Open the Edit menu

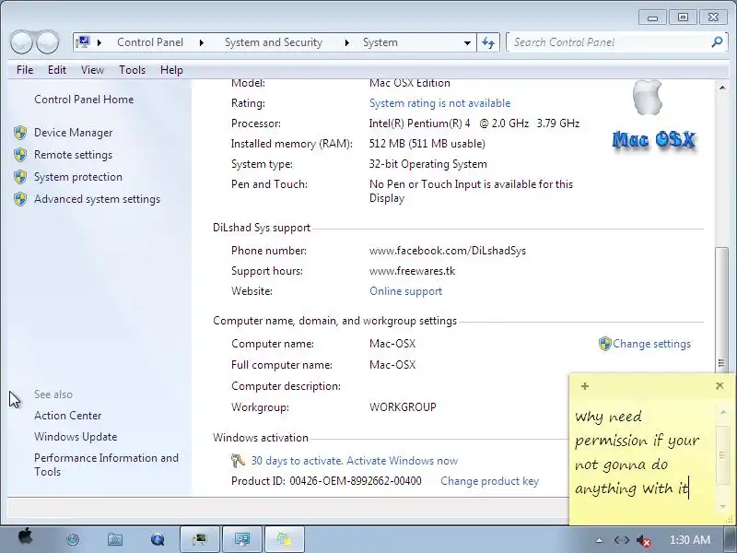point(57,70)
